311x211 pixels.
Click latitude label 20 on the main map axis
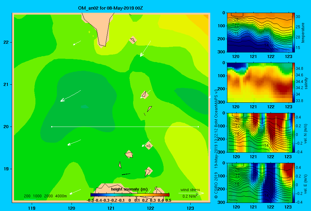point(6,127)
